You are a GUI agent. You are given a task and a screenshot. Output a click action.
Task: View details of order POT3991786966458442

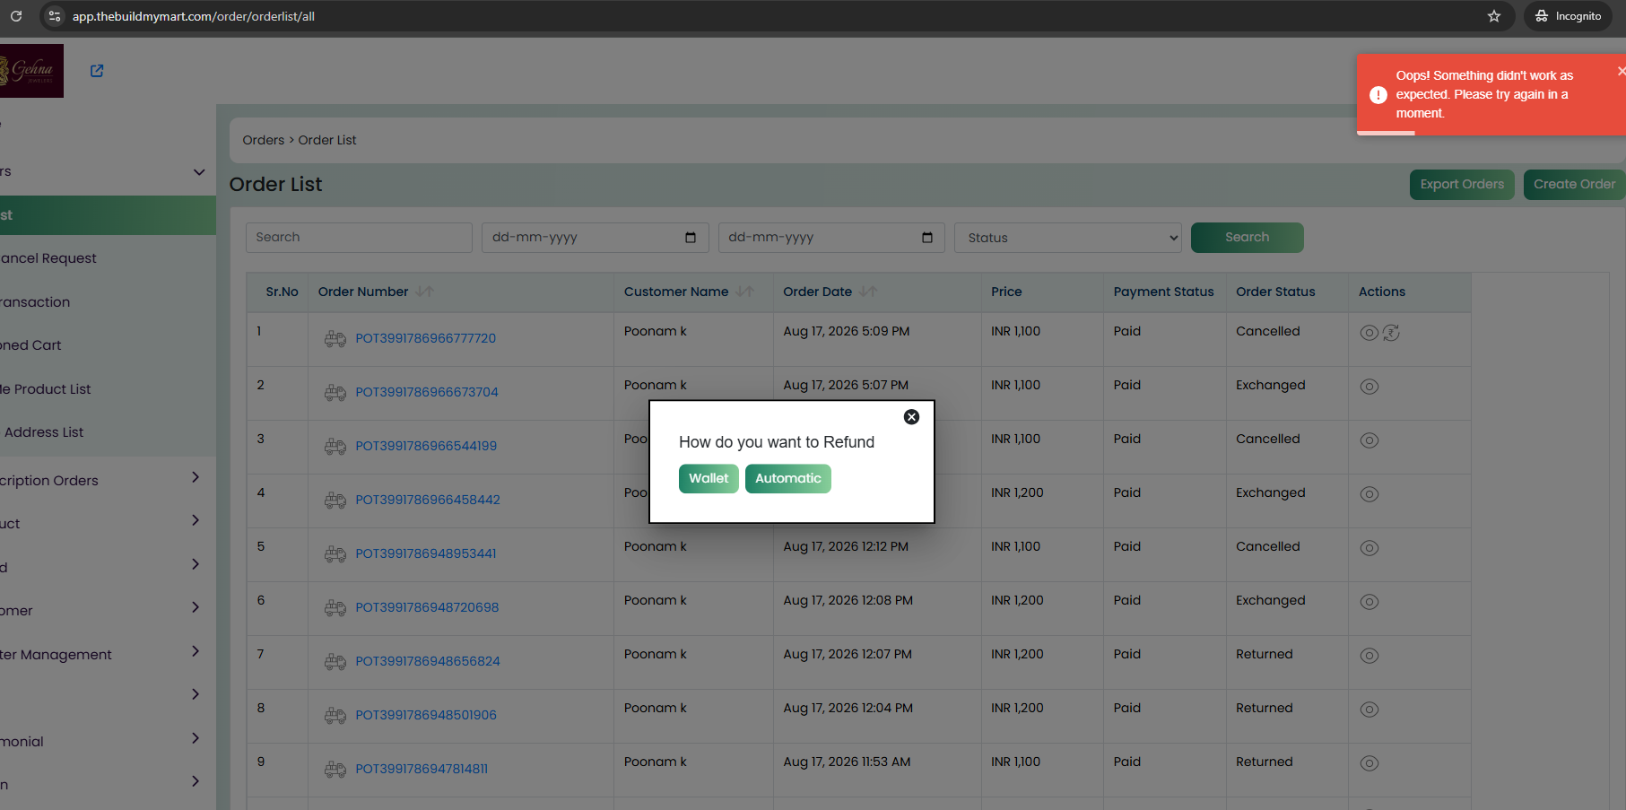coord(1369,494)
